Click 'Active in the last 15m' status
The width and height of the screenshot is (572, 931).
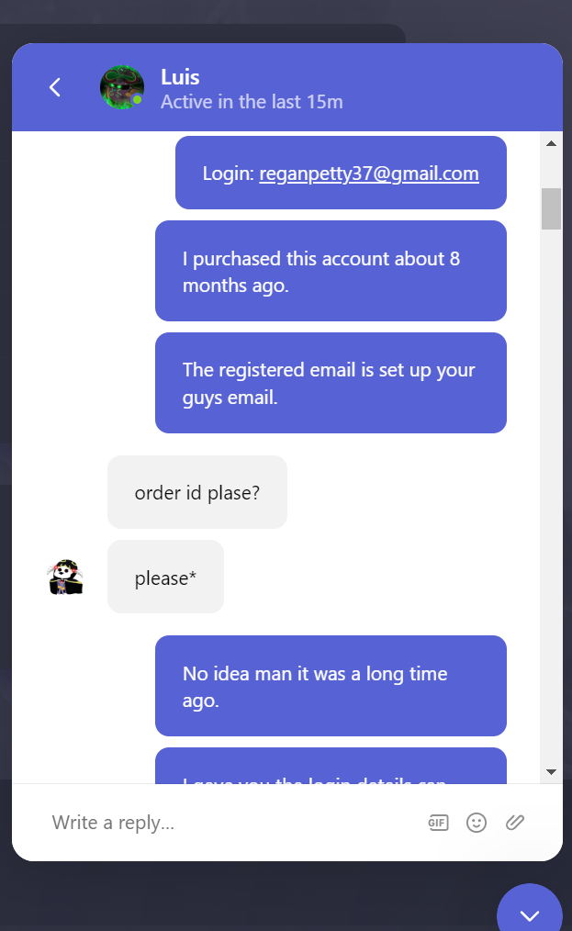252,102
